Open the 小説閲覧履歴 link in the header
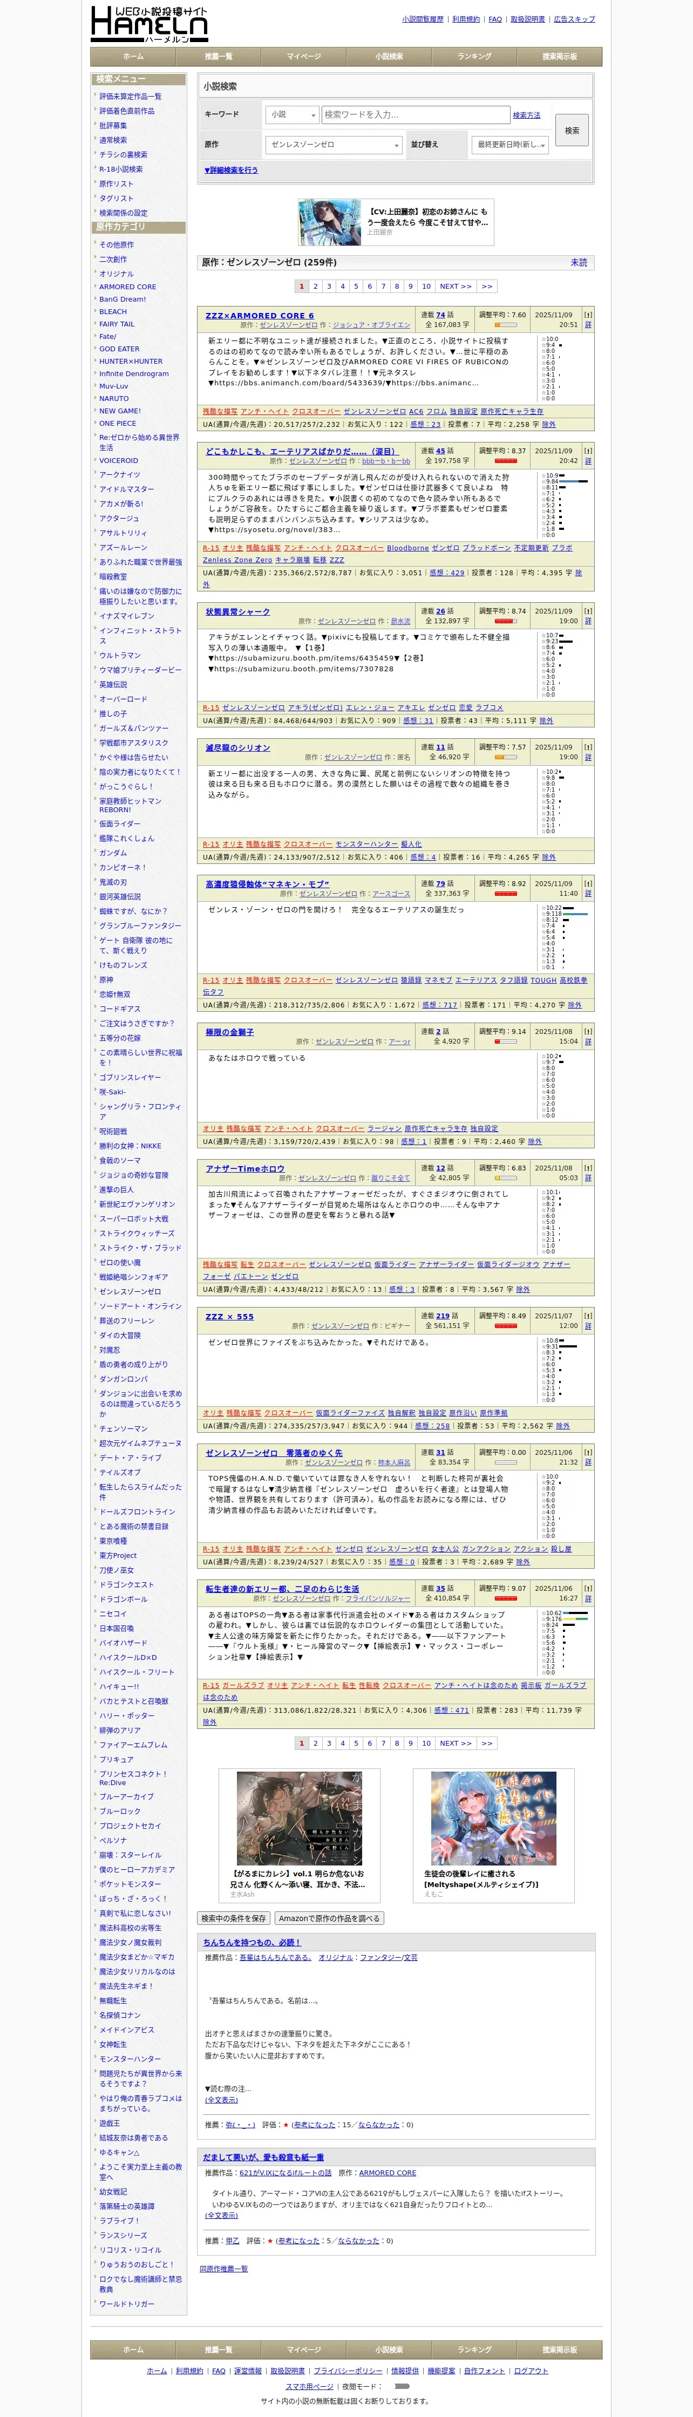Screen dimensions: 693x2417 pyautogui.click(x=423, y=19)
